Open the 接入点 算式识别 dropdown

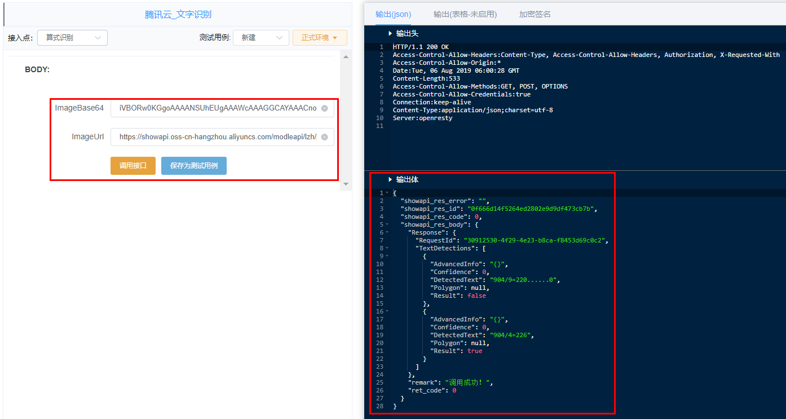pos(72,38)
